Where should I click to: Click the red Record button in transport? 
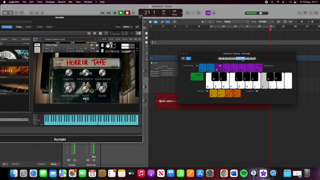pos(127,13)
